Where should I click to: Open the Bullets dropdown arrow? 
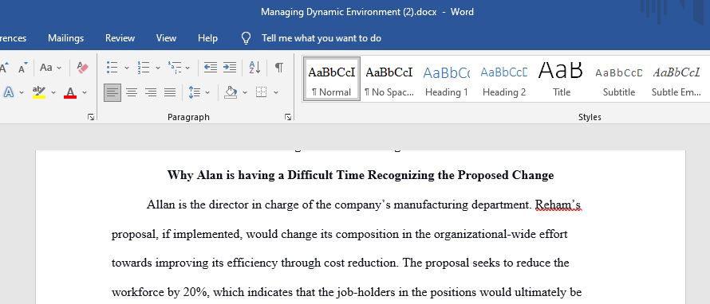[126, 68]
